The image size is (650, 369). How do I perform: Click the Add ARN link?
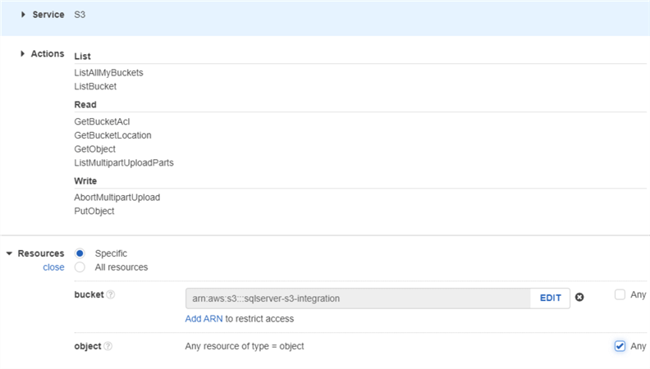click(204, 318)
